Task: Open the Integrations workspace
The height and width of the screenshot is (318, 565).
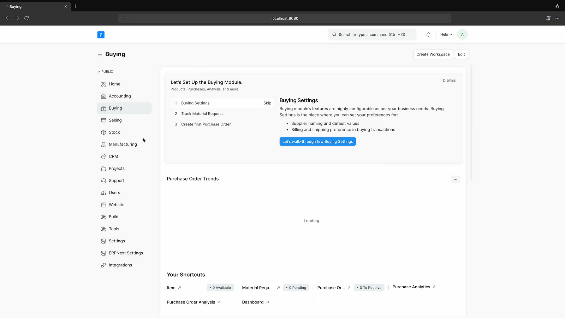Action: pyautogui.click(x=120, y=265)
